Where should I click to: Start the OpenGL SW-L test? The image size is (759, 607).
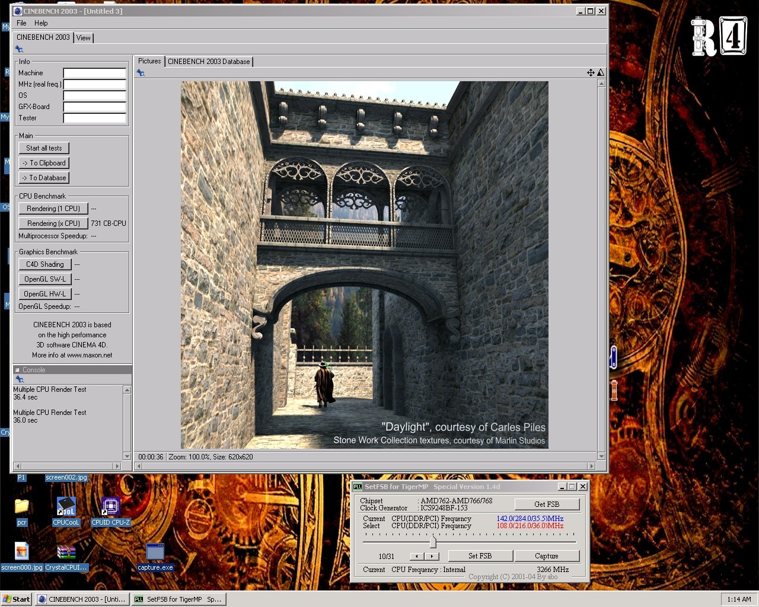[x=45, y=279]
